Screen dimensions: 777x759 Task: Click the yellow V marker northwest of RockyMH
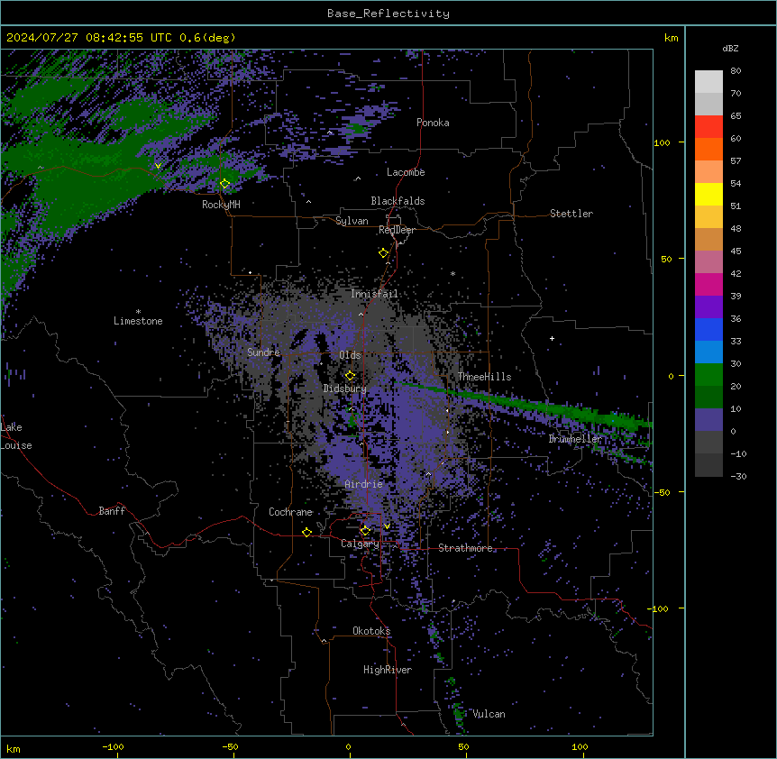(158, 166)
